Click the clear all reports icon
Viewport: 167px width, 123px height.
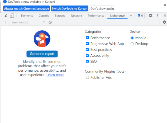(x=50, y=22)
